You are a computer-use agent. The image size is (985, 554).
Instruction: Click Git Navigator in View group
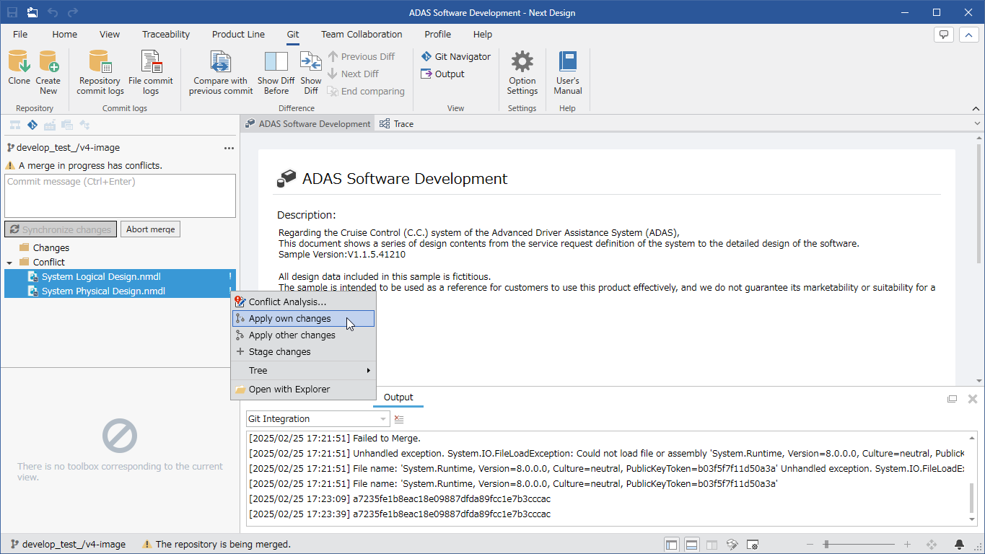tap(455, 56)
